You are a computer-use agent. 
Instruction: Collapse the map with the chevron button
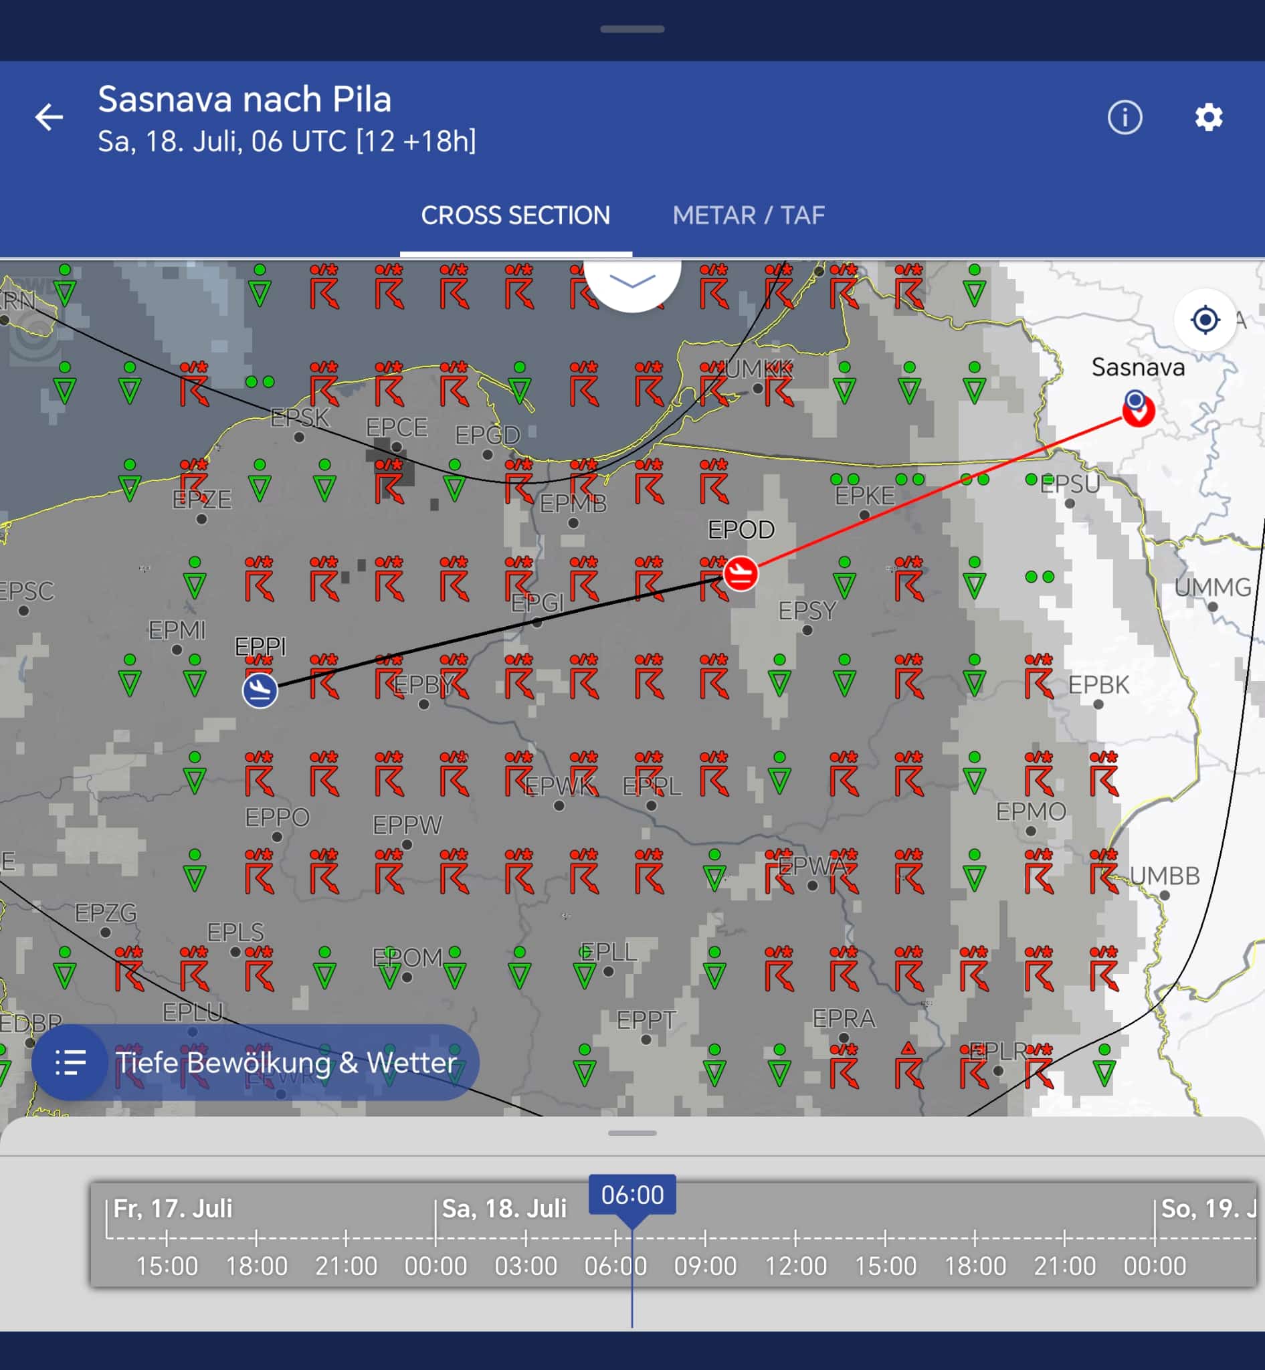tap(631, 281)
